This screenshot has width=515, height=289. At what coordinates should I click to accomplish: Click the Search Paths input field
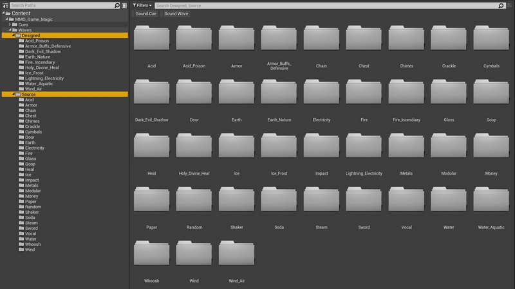tap(61, 5)
